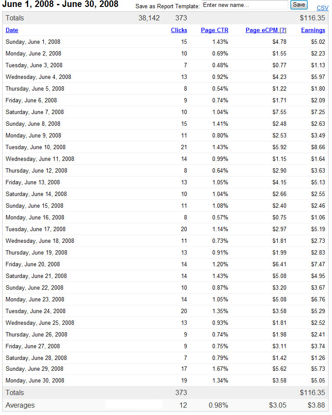The width and height of the screenshot is (332, 415).
Task: Sort by the Page CTR header
Action: pyautogui.click(x=214, y=30)
